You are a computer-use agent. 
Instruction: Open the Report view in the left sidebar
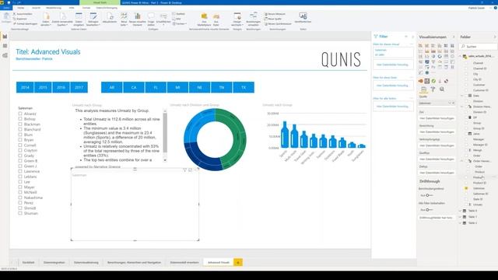point(5,37)
